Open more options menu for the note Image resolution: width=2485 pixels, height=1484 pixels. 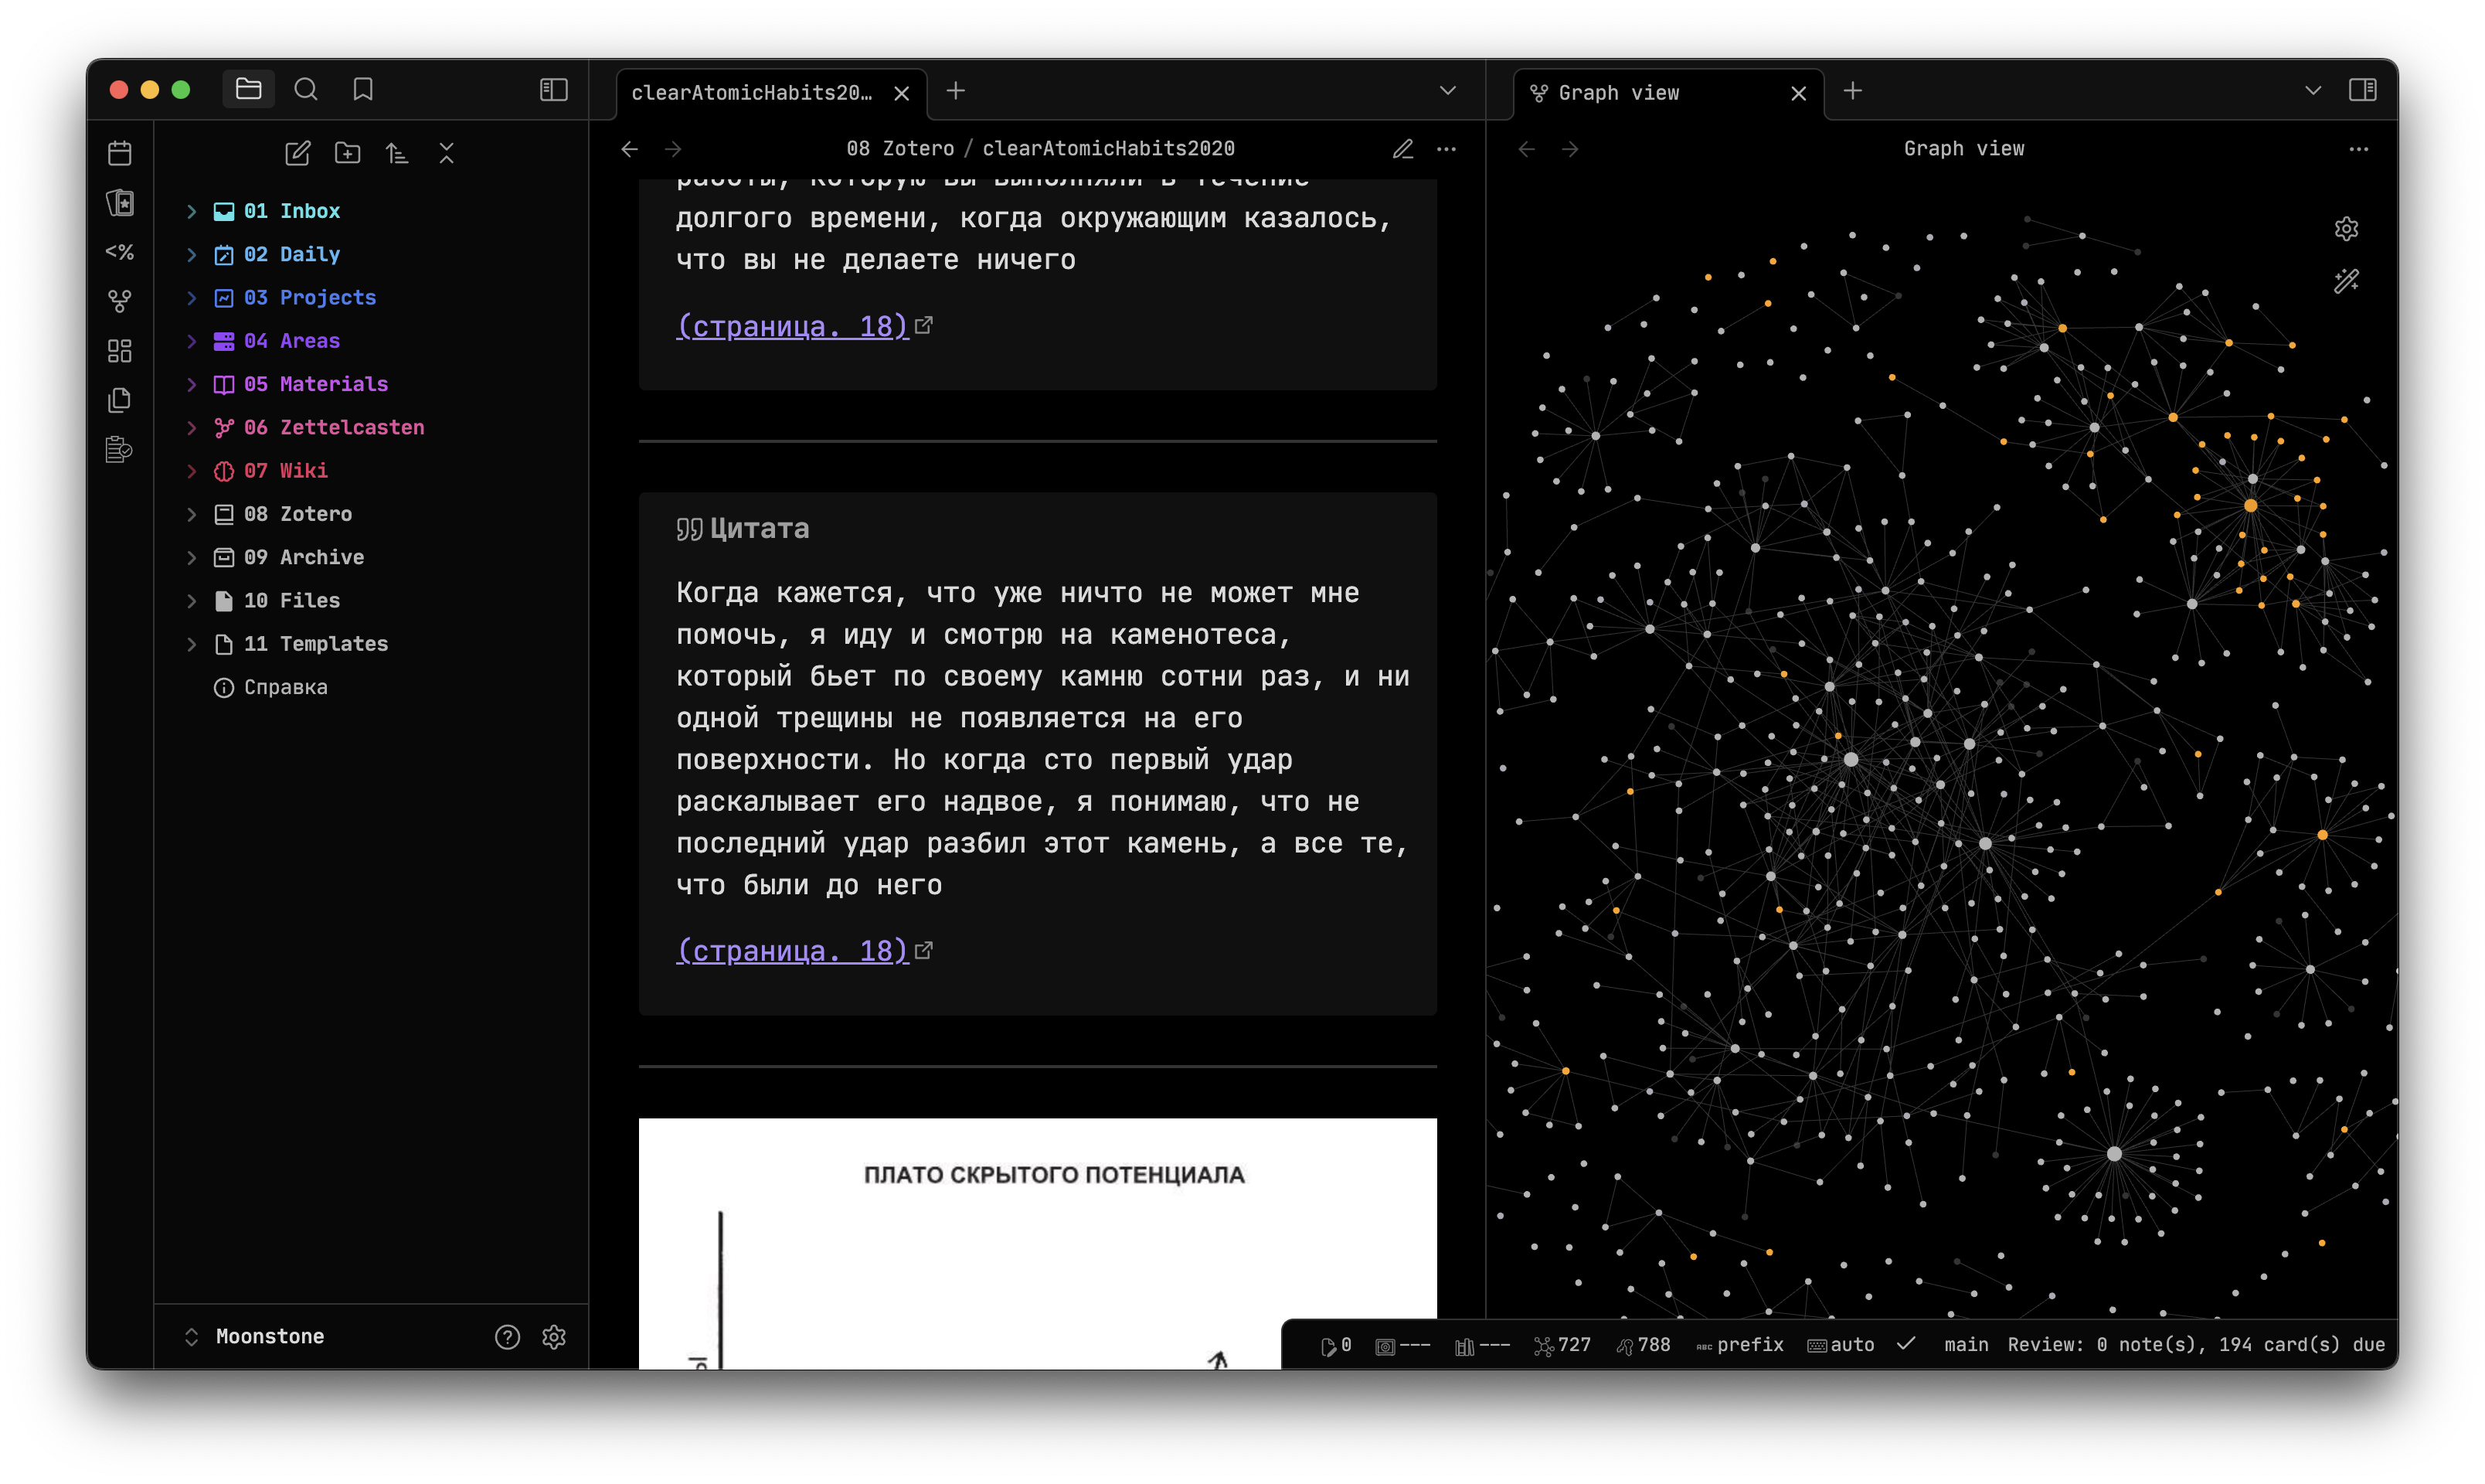[x=1446, y=148]
